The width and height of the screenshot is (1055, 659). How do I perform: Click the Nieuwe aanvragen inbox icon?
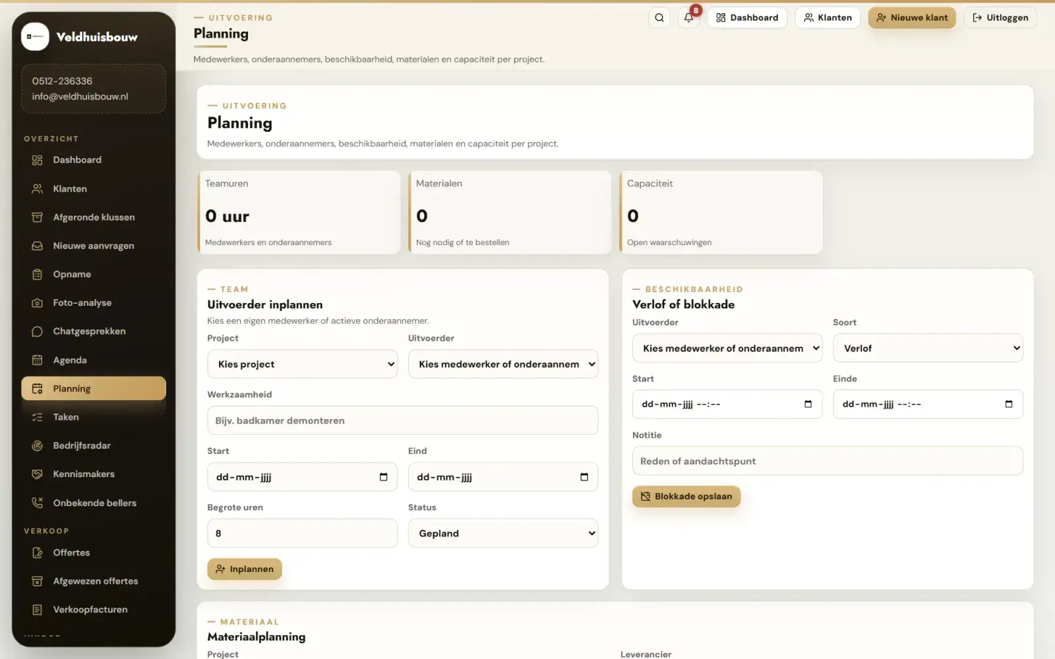37,246
